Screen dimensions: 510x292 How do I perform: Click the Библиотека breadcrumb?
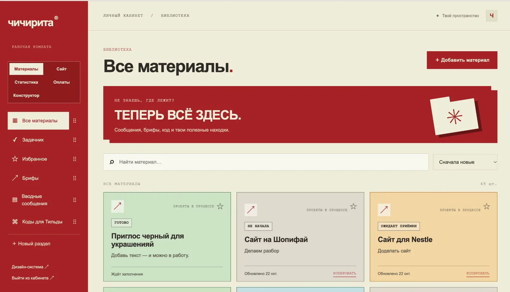click(x=175, y=16)
